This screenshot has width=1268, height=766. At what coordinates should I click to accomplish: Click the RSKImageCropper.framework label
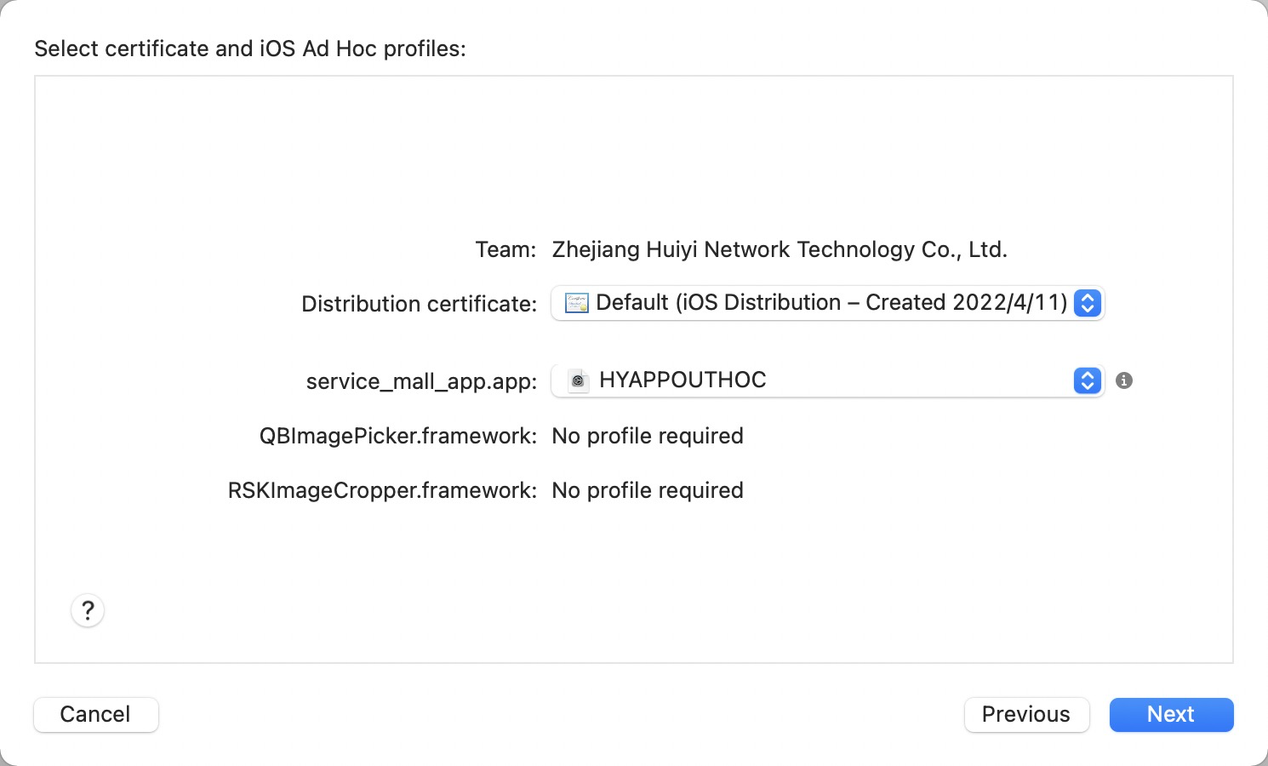point(382,490)
